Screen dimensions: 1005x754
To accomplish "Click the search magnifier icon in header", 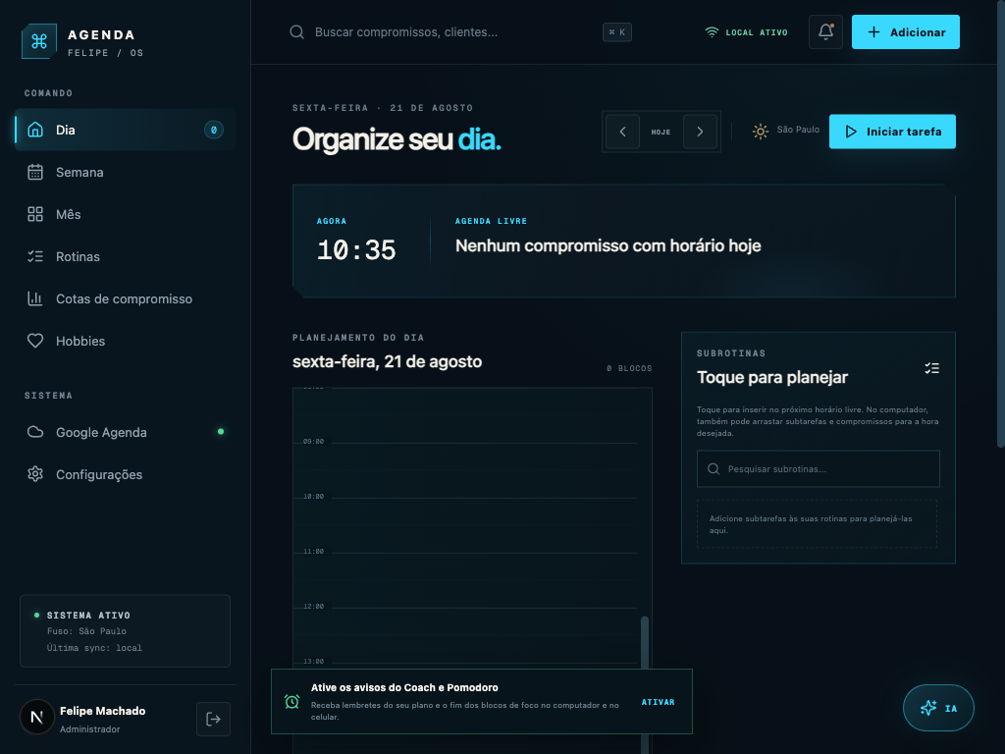I will [296, 32].
